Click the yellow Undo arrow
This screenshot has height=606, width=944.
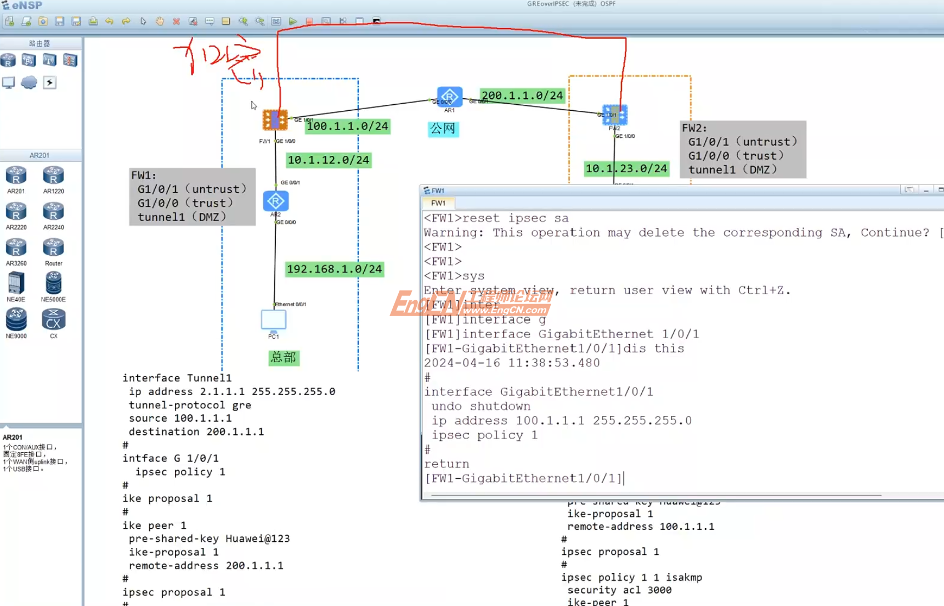coord(109,21)
